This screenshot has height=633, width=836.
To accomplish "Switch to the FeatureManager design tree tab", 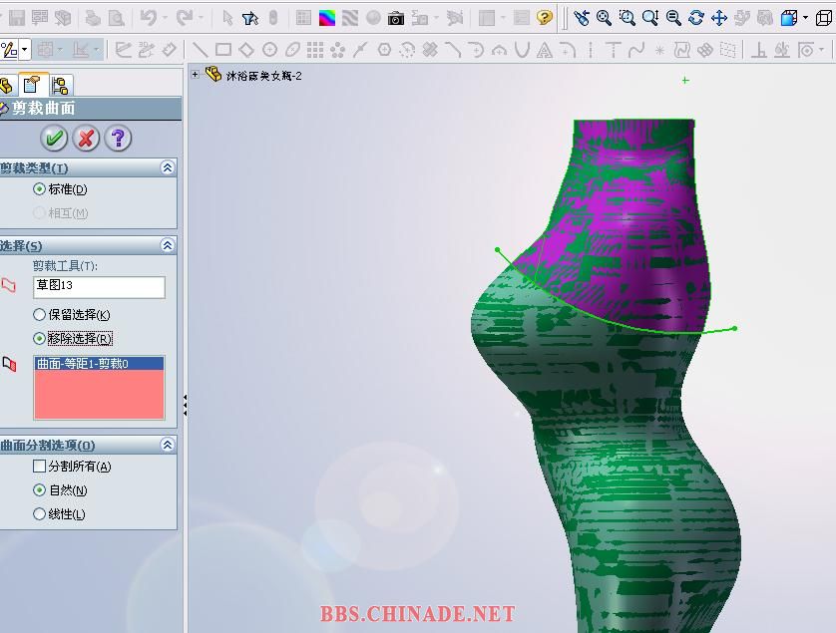I will pos(7,86).
